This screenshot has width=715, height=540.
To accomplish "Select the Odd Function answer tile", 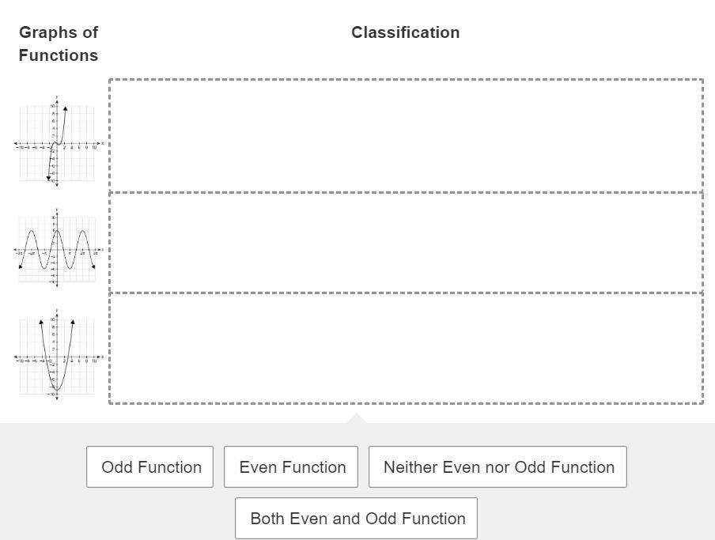I will pyautogui.click(x=149, y=466).
